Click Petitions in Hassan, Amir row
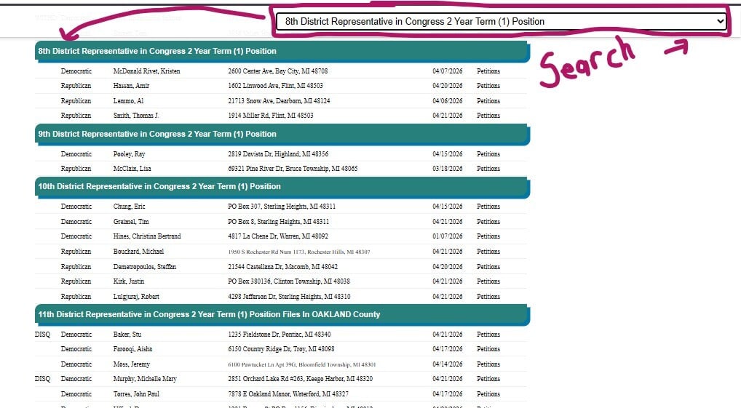This screenshot has width=741, height=408. coord(488,86)
